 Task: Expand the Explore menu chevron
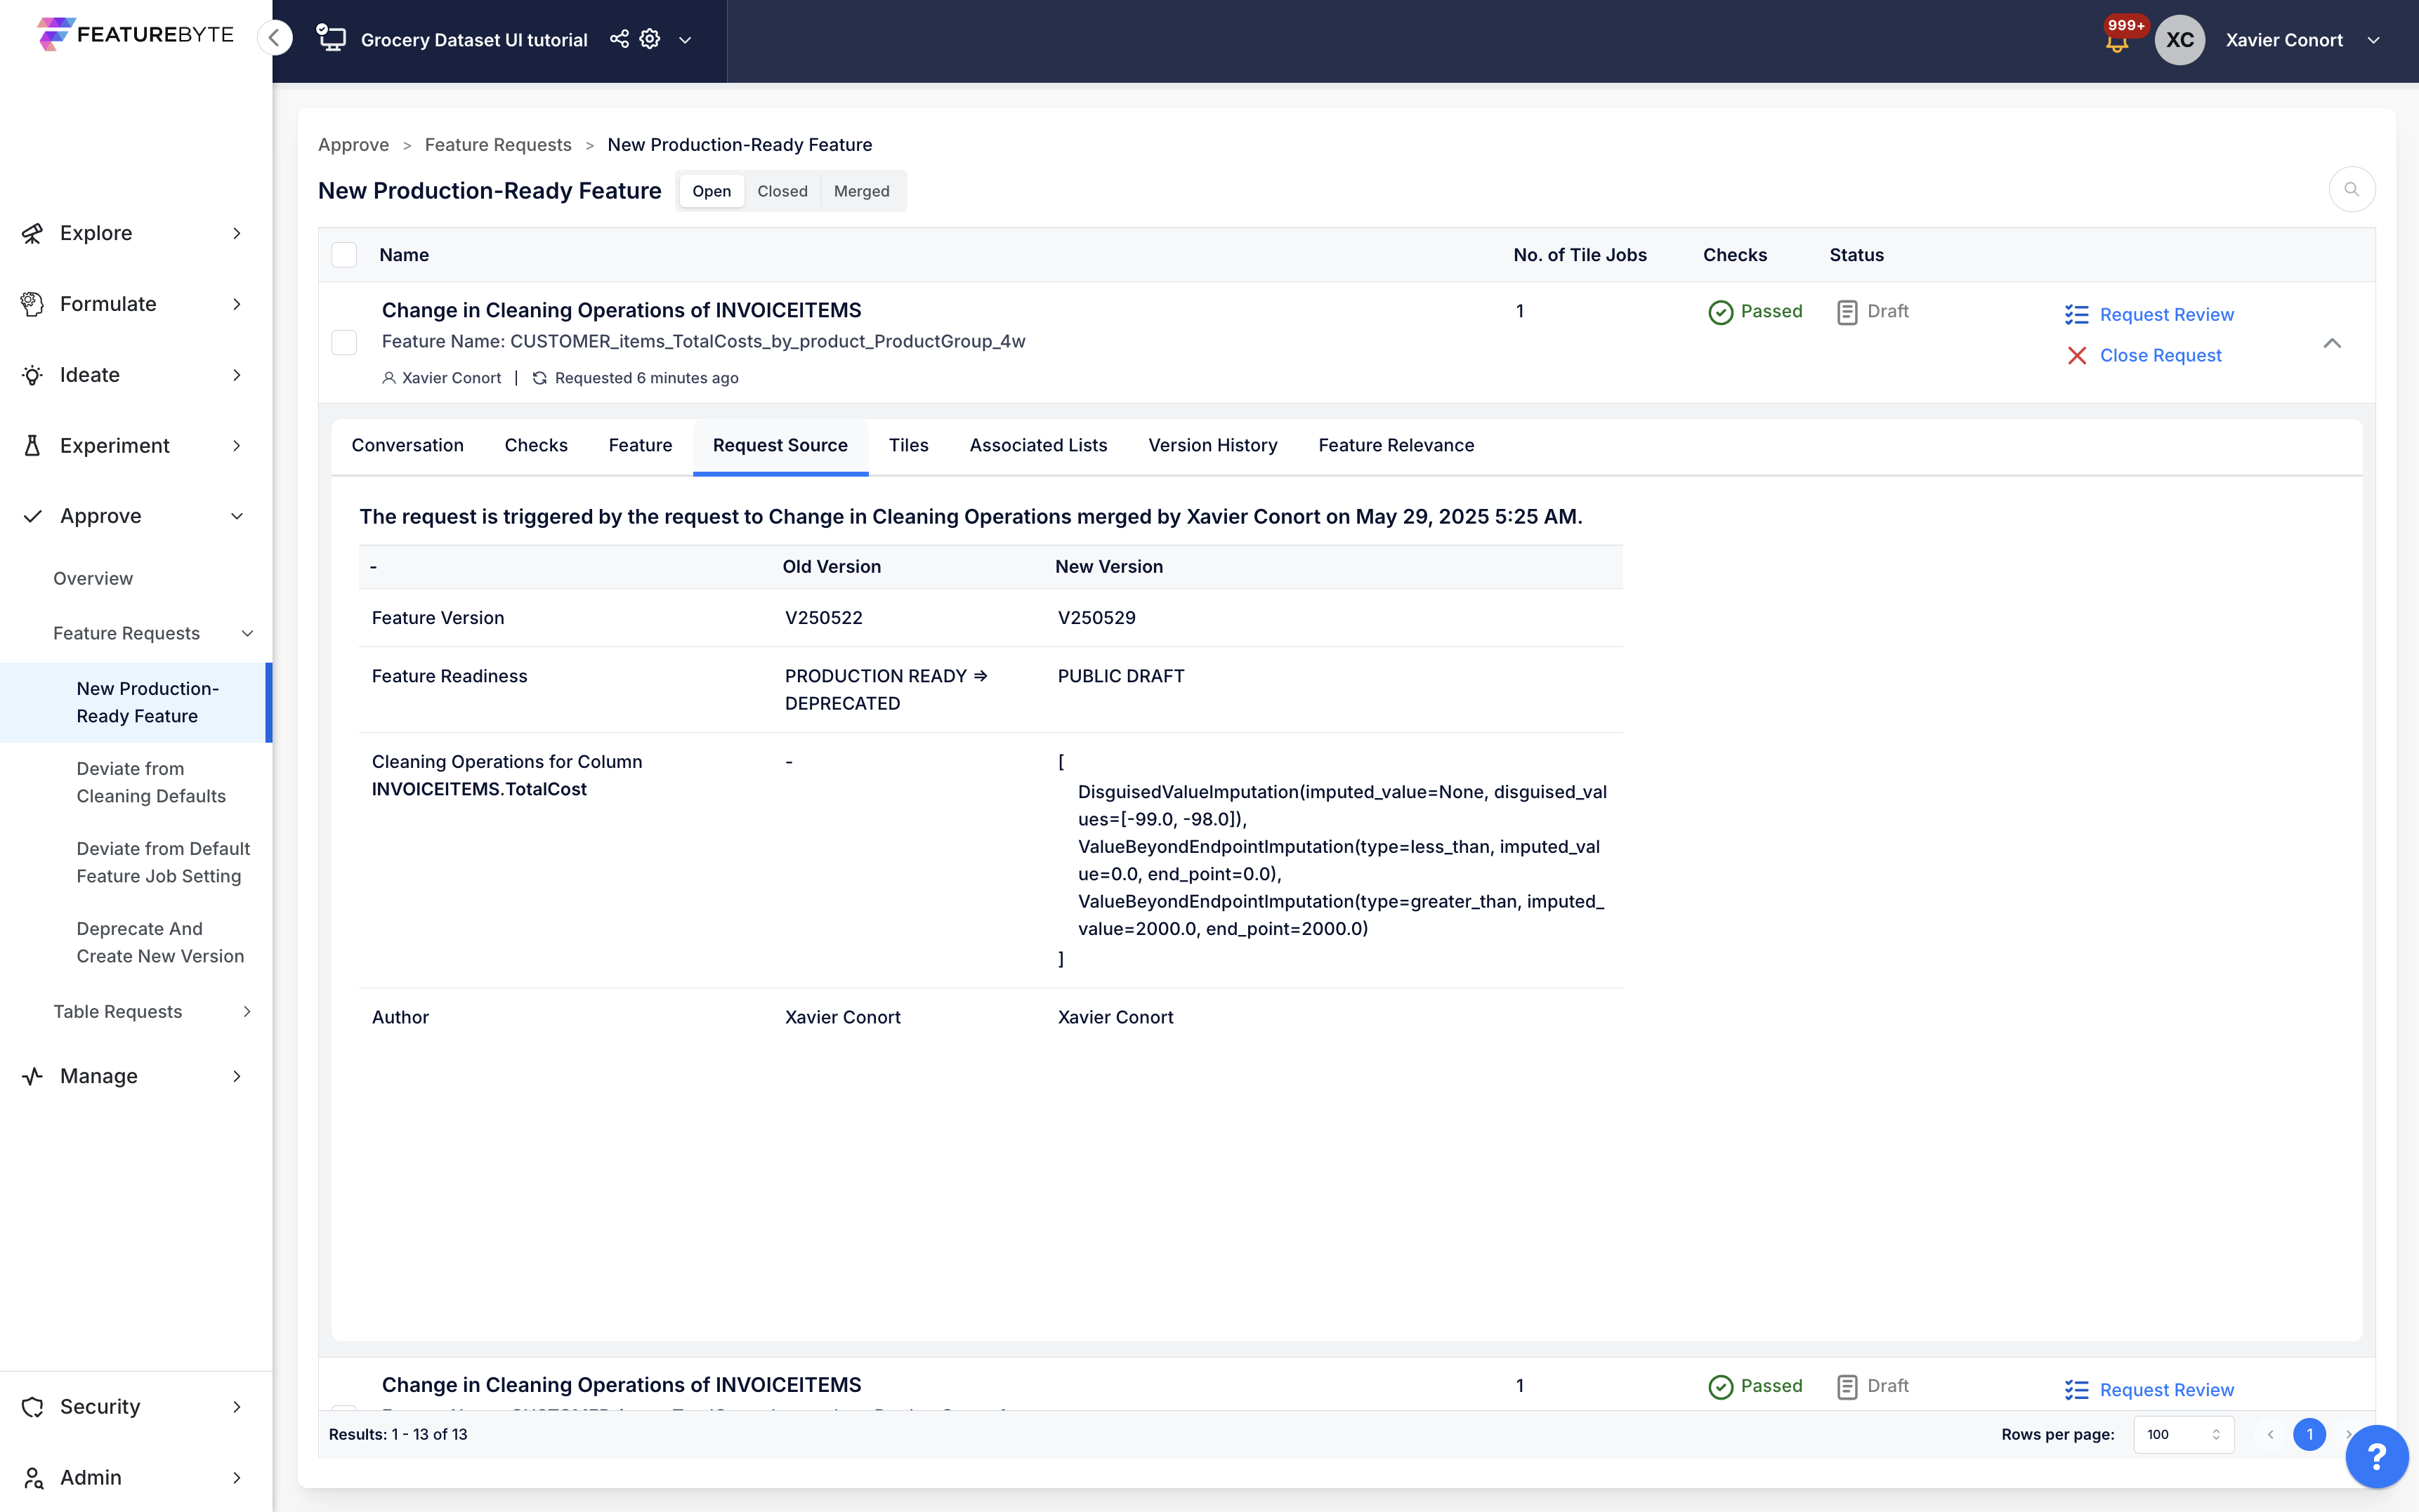click(237, 233)
